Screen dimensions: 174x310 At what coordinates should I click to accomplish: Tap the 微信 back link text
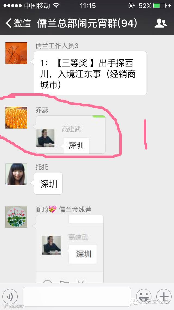pyautogui.click(x=22, y=23)
